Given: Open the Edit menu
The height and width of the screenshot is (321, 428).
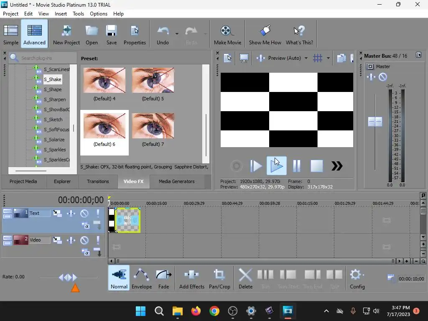Looking at the screenshot, I should tap(28, 14).
